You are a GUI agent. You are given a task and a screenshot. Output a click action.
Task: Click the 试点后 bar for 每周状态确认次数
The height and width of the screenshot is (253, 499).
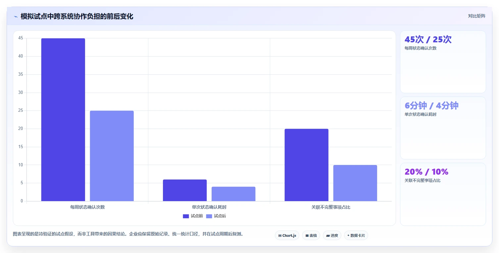click(x=112, y=156)
